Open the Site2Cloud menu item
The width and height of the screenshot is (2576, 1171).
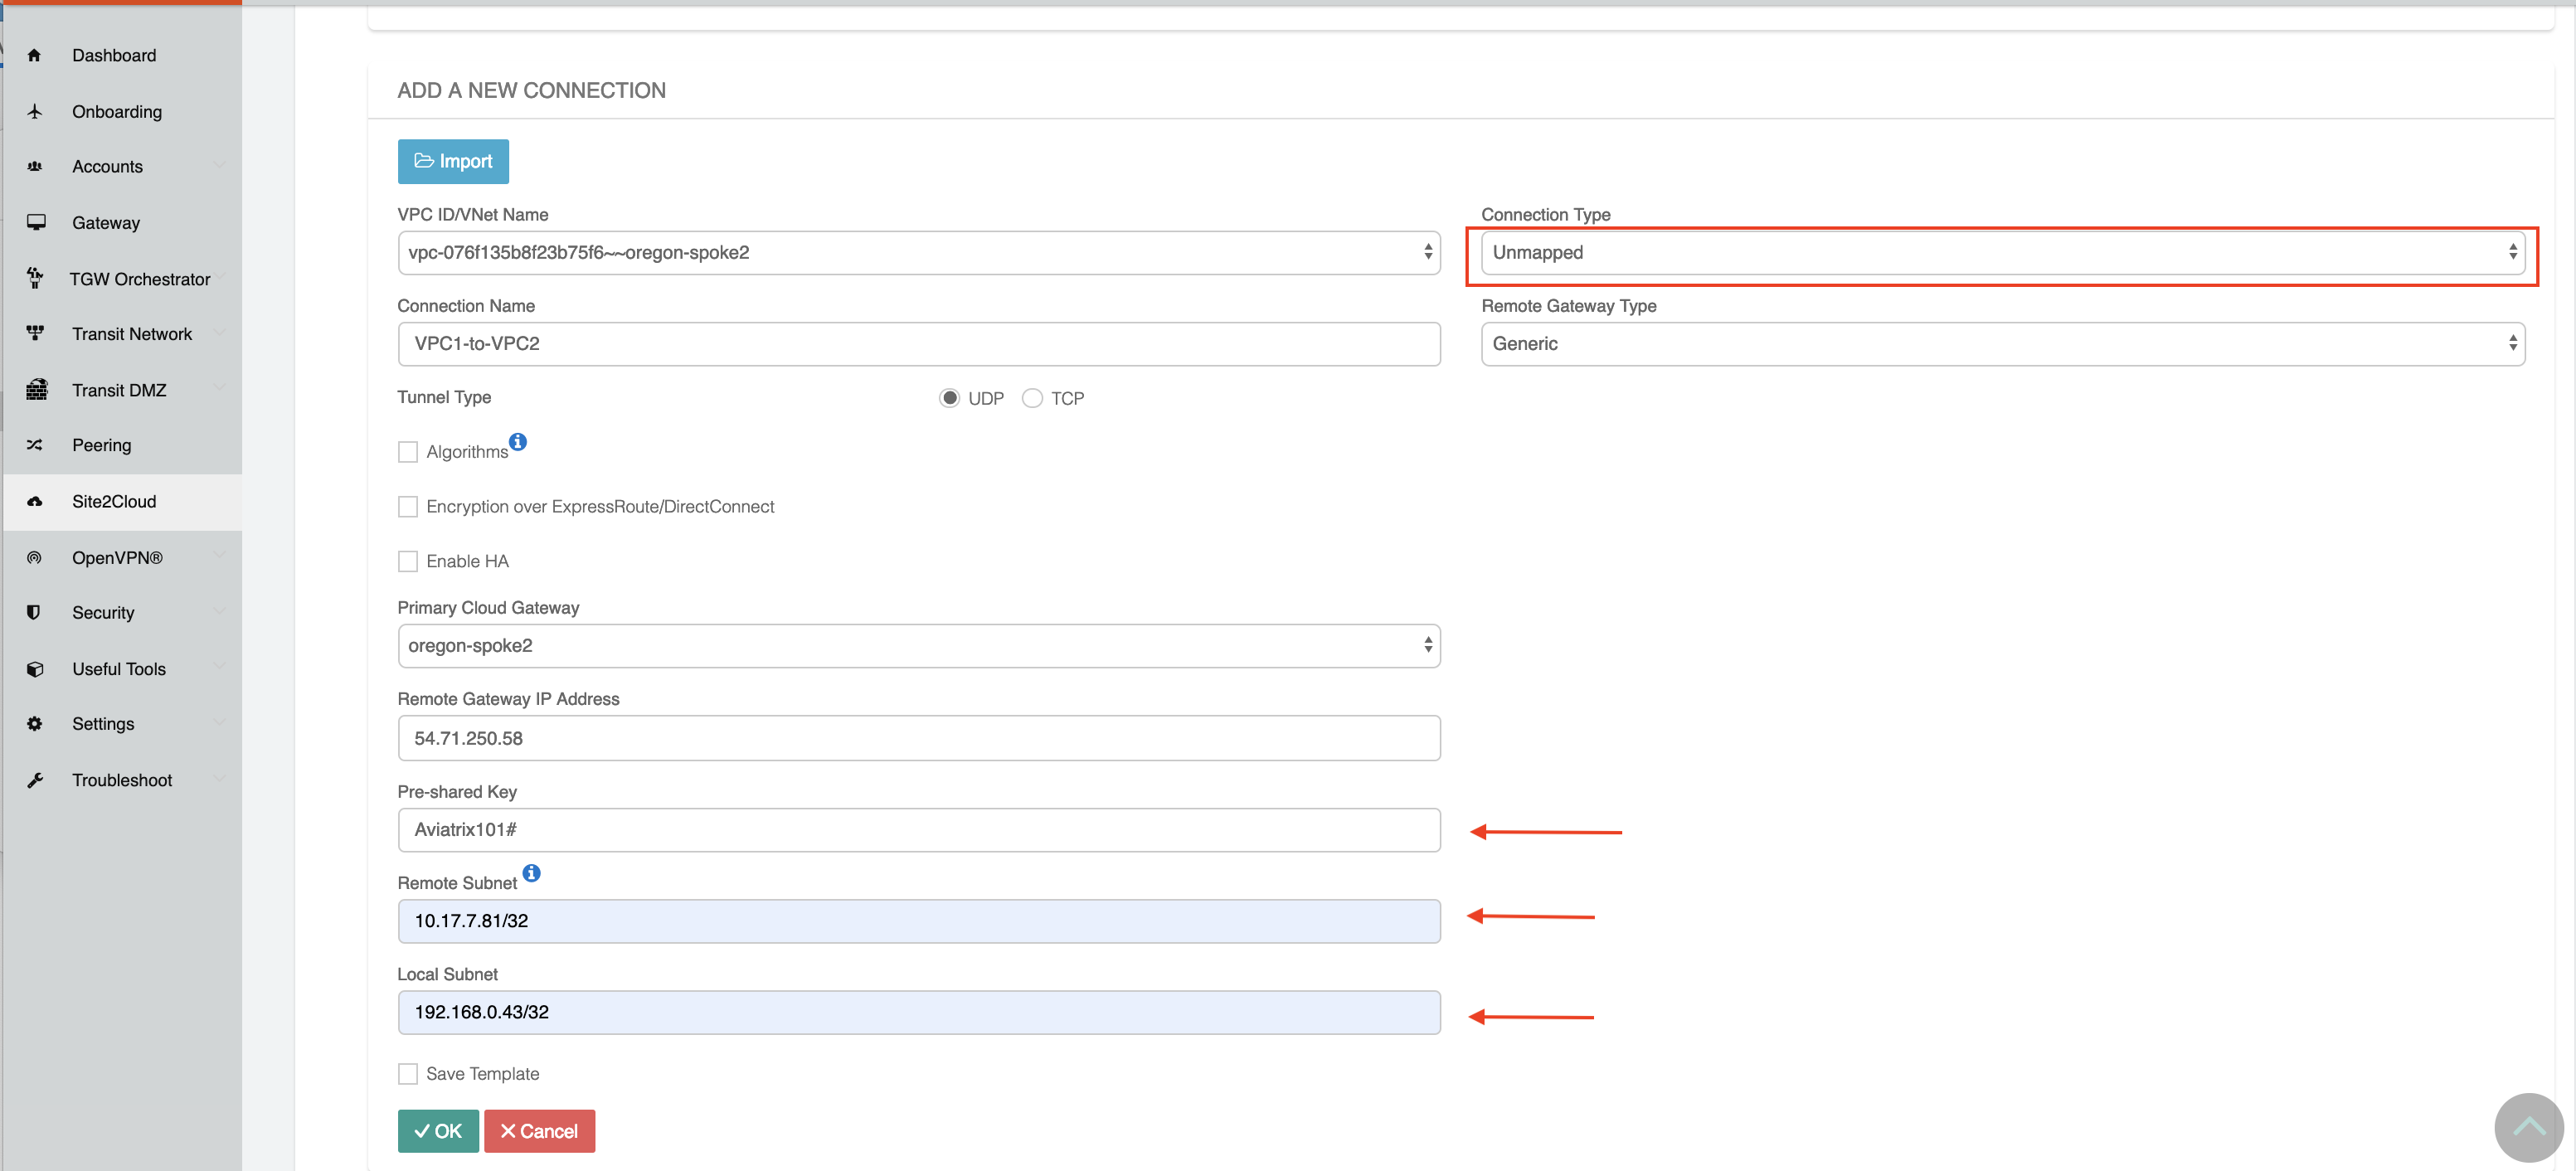coord(113,501)
